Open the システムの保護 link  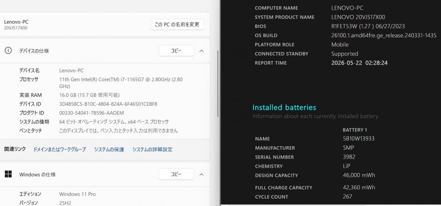pos(109,150)
